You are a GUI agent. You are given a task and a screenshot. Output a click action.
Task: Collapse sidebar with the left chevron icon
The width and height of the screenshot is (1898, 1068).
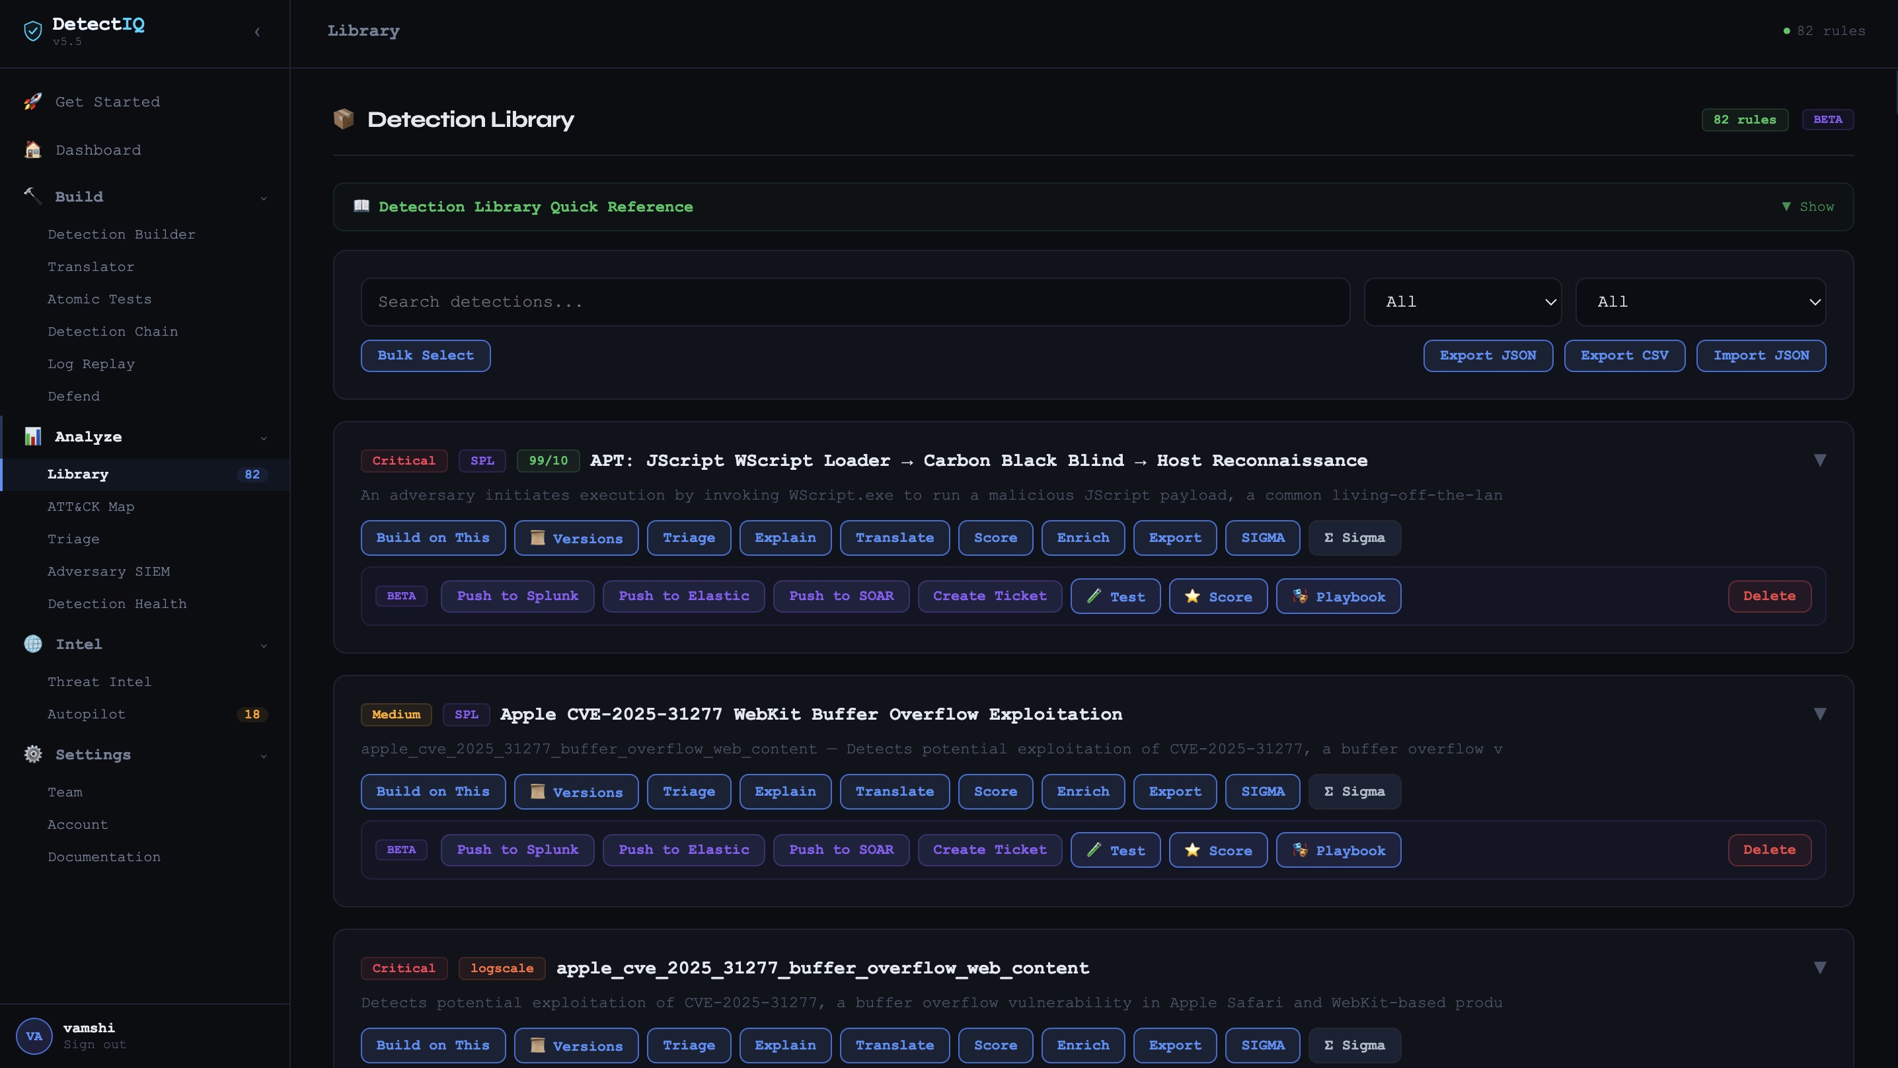click(x=257, y=32)
